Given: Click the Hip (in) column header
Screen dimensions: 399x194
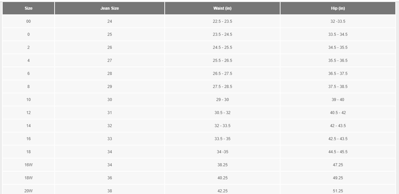Looking at the screenshot, I should click(x=338, y=8).
